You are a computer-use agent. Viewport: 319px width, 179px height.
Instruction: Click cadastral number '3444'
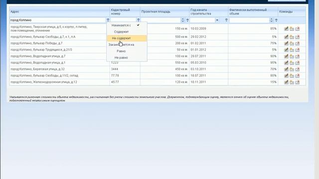115,69
